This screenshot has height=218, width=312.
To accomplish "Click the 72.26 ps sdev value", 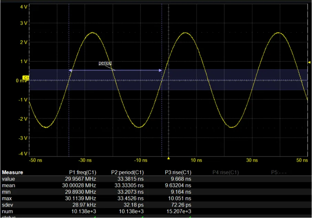I will tap(181, 205).
